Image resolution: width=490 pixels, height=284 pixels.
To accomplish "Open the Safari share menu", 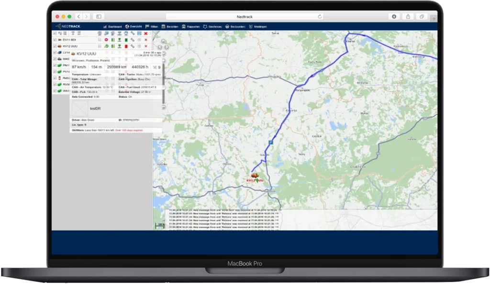I will pyautogui.click(x=408, y=17).
